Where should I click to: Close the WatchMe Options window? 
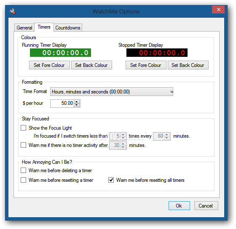pos(218,10)
